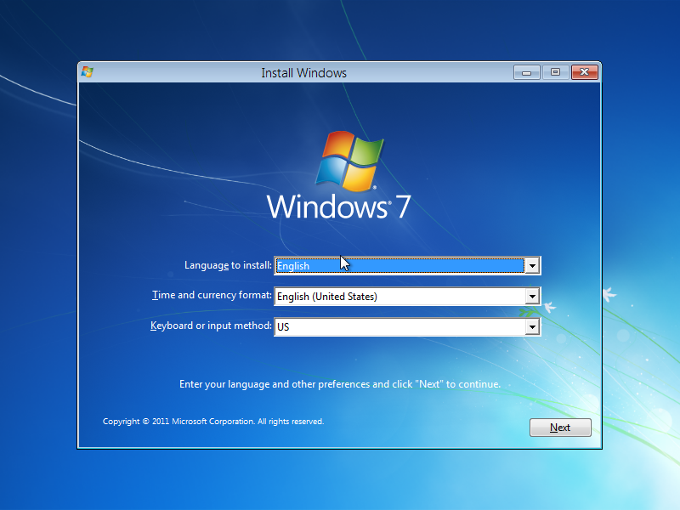Click the copyright notice text
Viewport: 680px width, 510px height.
pos(212,421)
